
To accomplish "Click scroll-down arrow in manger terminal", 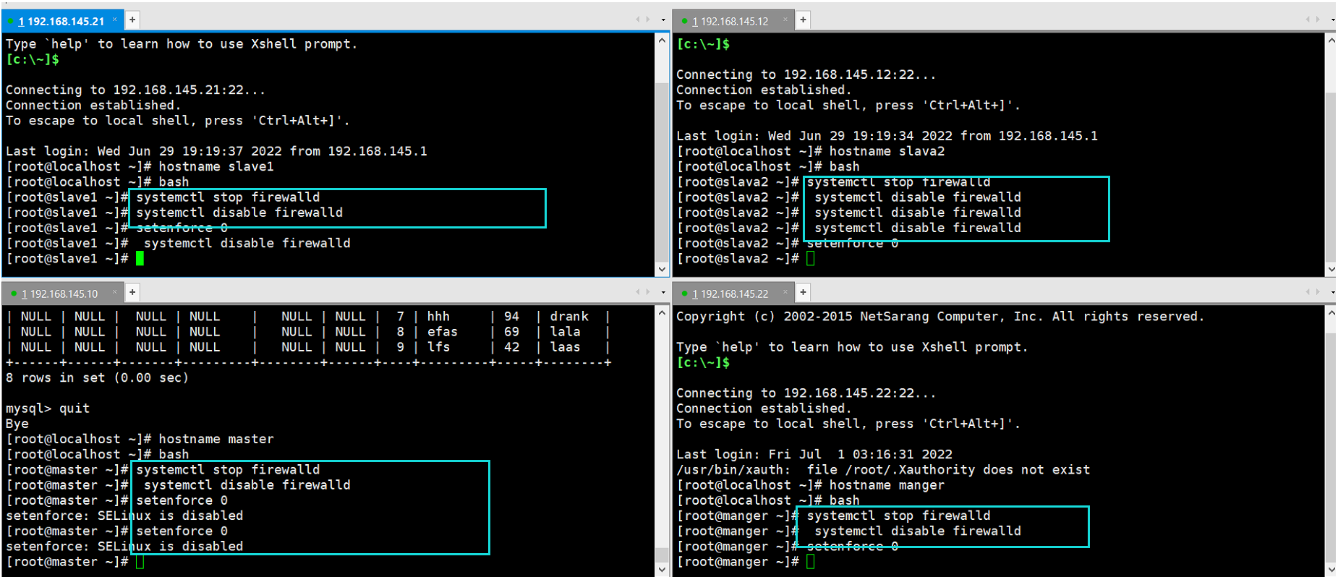I will coord(1331,569).
